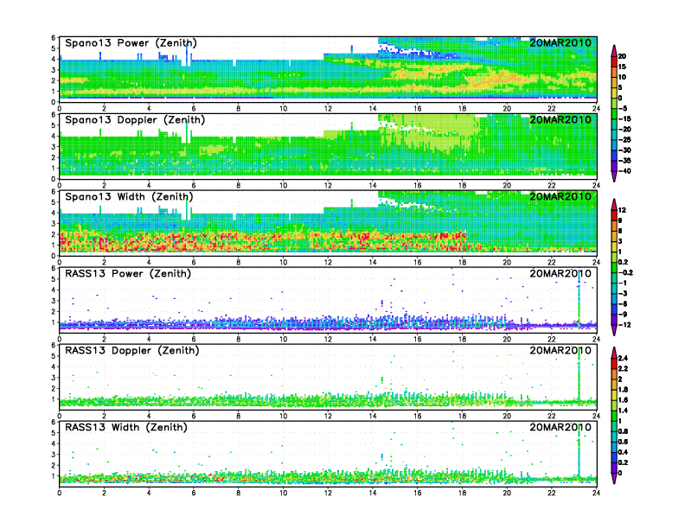Click x-axis tick '22' under RASS13 Width panel
685x529 pixels.
point(552,493)
